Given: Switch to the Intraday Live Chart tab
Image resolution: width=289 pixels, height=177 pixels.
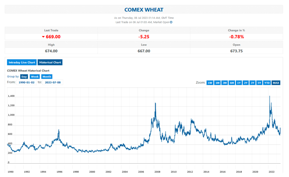Looking at the screenshot, I should tap(22, 63).
